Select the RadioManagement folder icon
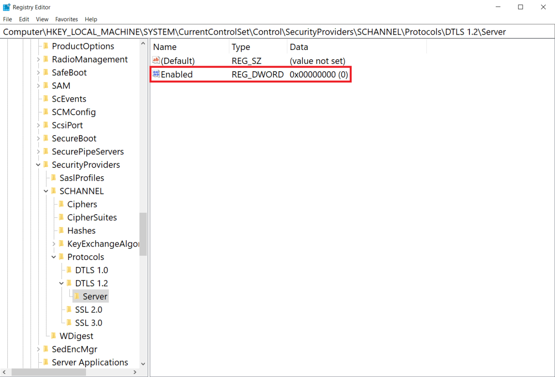The height and width of the screenshot is (377, 555). click(x=46, y=59)
